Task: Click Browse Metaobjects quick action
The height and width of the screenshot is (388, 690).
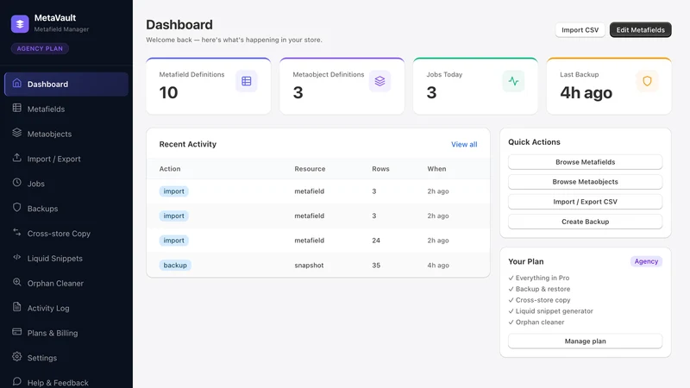Action: tap(586, 182)
